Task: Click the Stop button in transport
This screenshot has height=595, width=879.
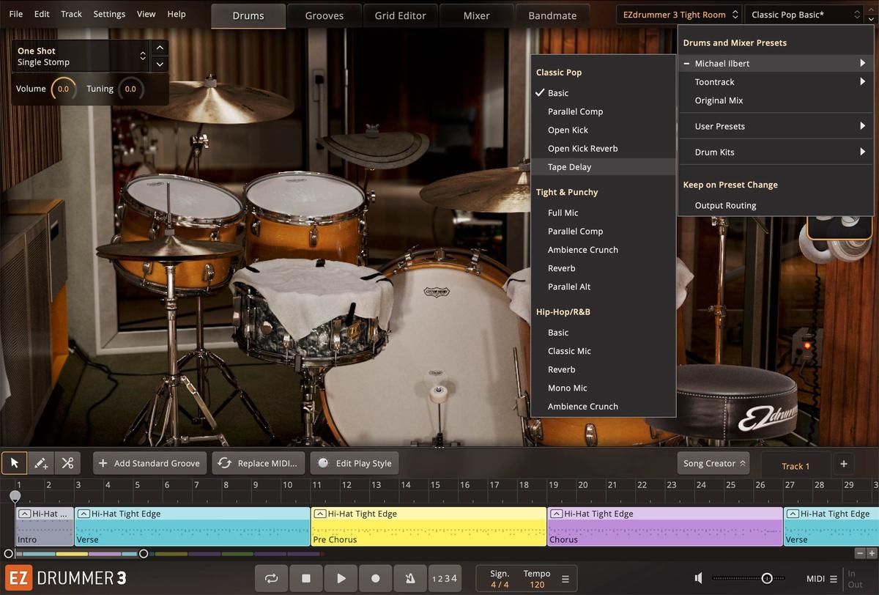Action: [x=306, y=578]
